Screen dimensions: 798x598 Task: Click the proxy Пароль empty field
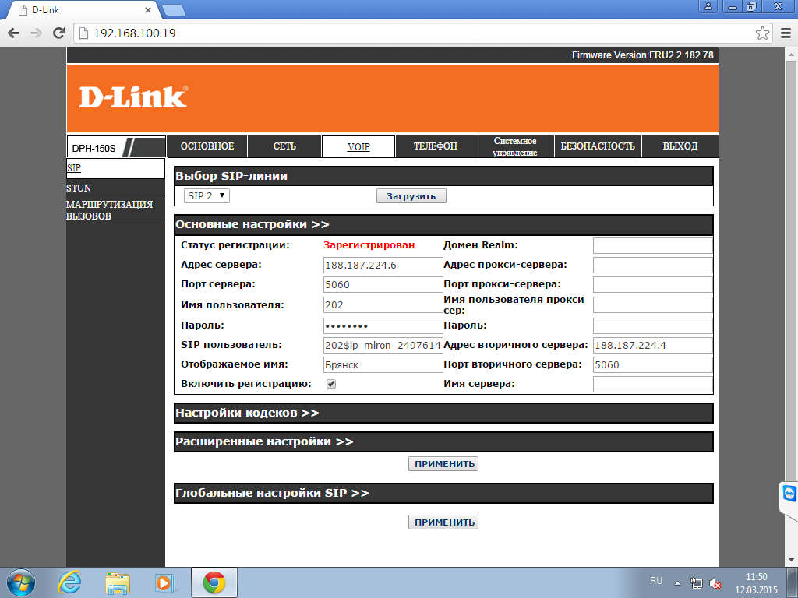(652, 326)
